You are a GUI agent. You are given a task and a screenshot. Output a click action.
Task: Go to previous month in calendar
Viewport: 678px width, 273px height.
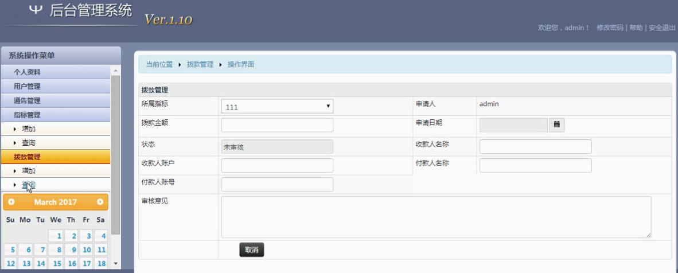[x=11, y=202]
